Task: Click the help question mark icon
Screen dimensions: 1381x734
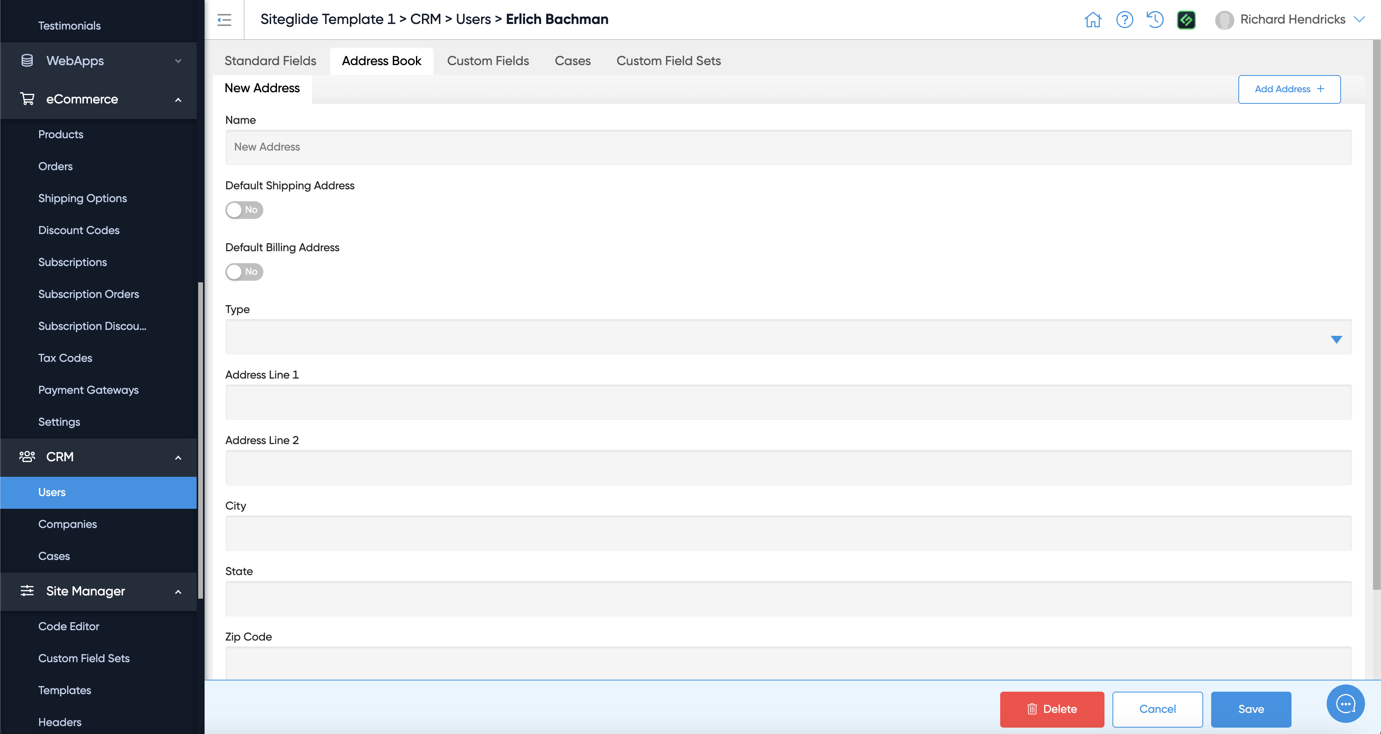Action: coord(1124,20)
